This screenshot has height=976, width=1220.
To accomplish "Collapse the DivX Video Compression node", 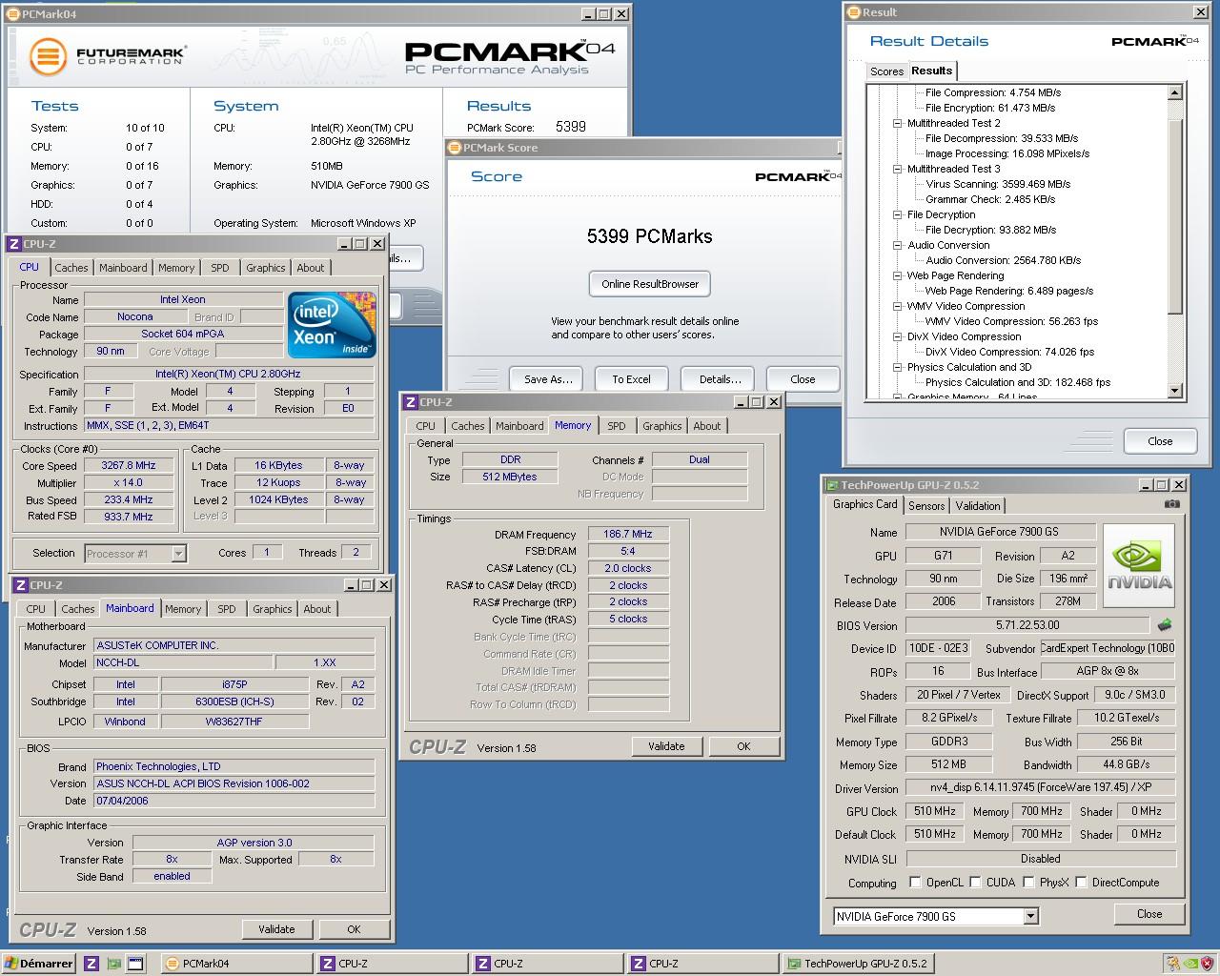I will point(897,336).
